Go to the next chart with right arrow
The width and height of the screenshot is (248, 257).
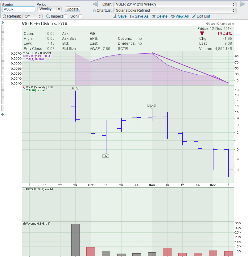tap(242, 4)
